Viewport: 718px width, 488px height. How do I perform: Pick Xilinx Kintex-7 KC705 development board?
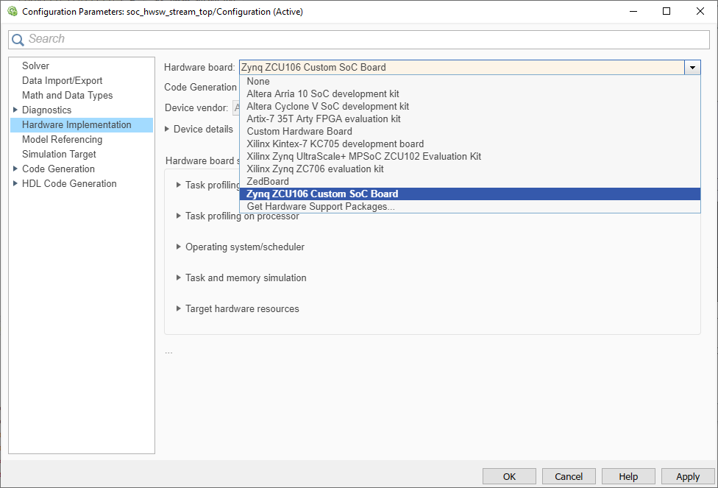pos(470,144)
